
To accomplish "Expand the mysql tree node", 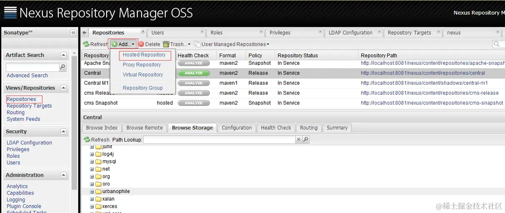I will tap(92, 162).
